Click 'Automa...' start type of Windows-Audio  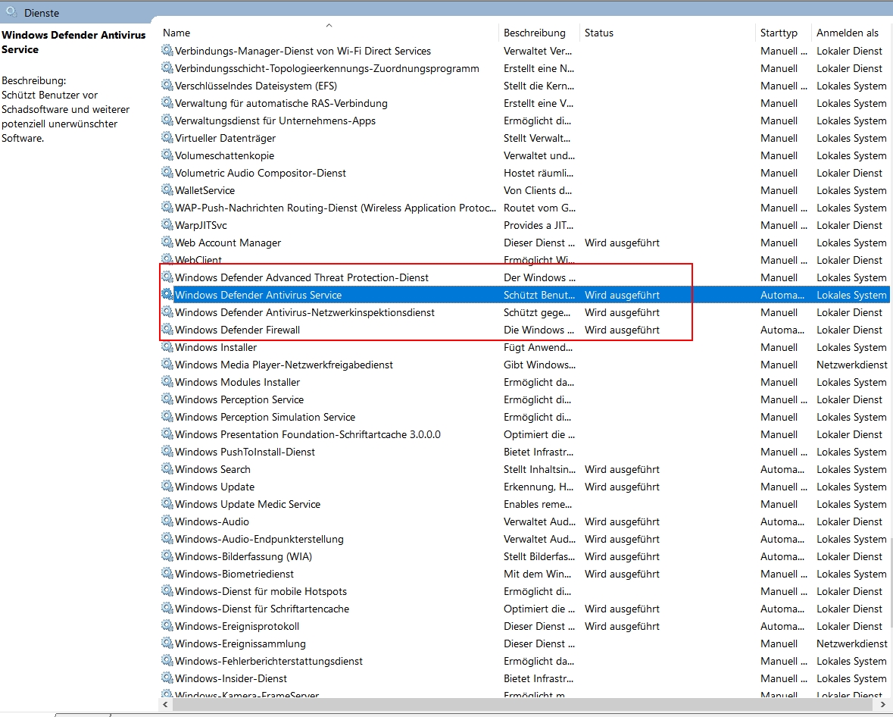point(782,521)
